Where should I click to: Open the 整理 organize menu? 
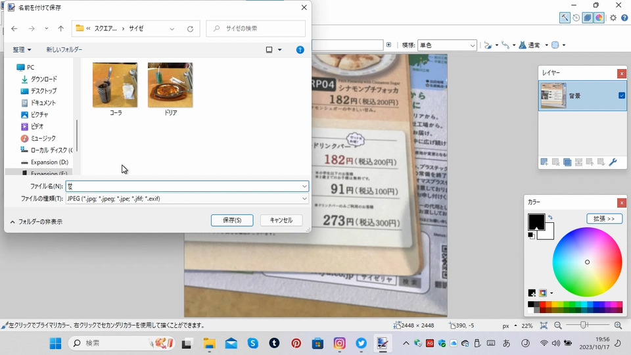22,49
